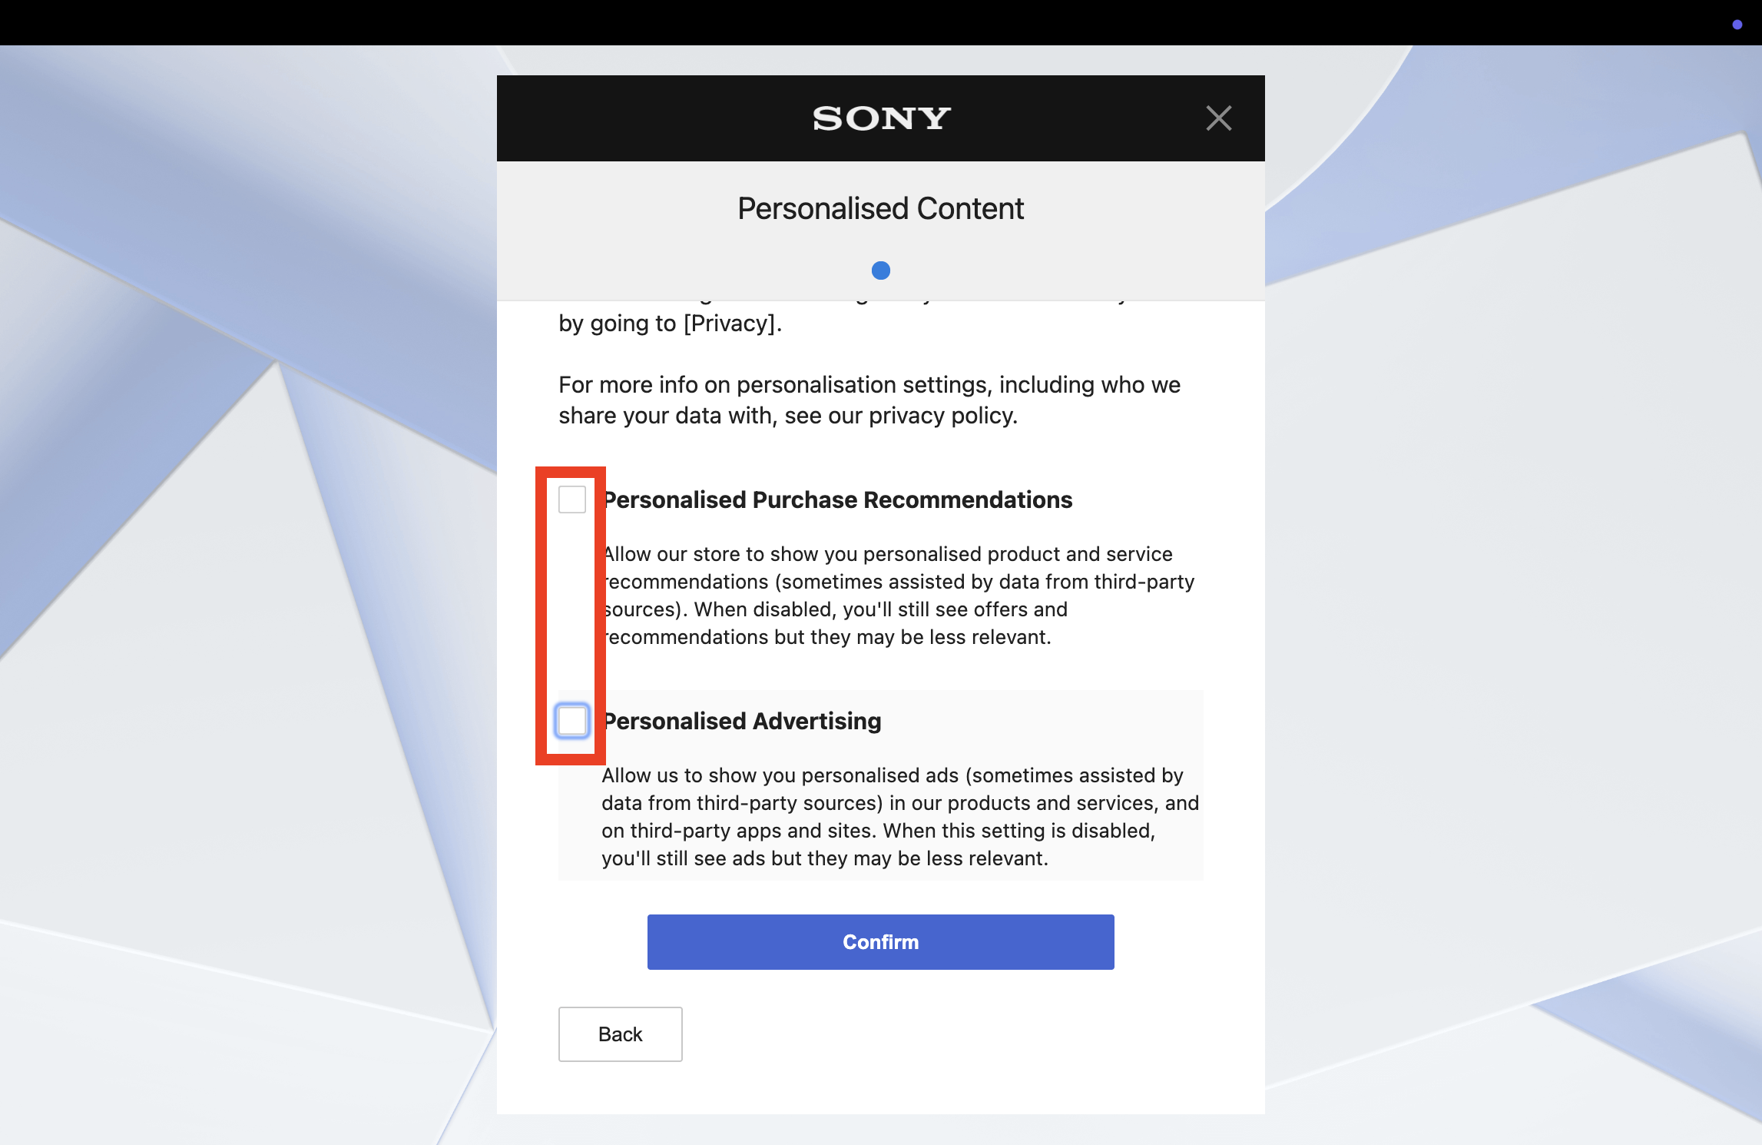Click the 'For more info on personalisation' paragraph

coord(868,384)
